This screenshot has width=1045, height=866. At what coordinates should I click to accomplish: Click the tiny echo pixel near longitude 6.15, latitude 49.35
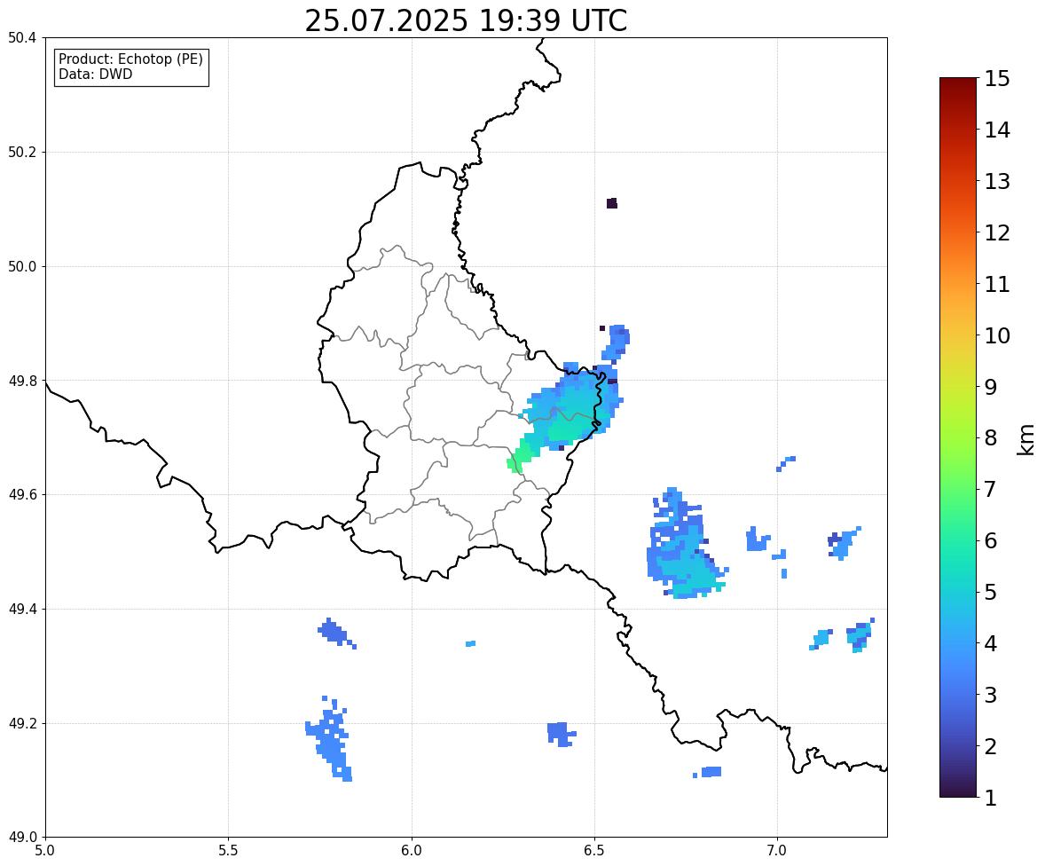pos(470,643)
